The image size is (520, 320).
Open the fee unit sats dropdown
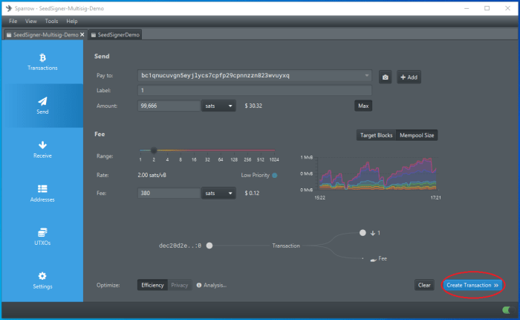(218, 193)
